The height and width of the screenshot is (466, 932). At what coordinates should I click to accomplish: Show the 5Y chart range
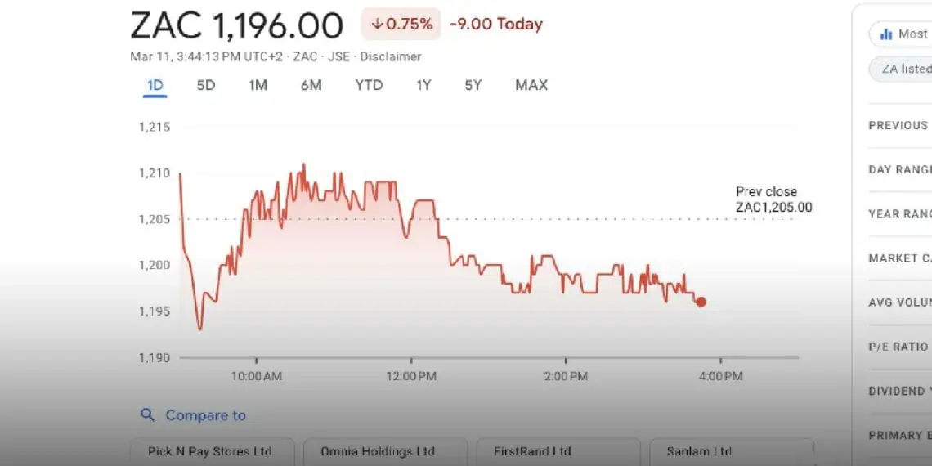[473, 85]
